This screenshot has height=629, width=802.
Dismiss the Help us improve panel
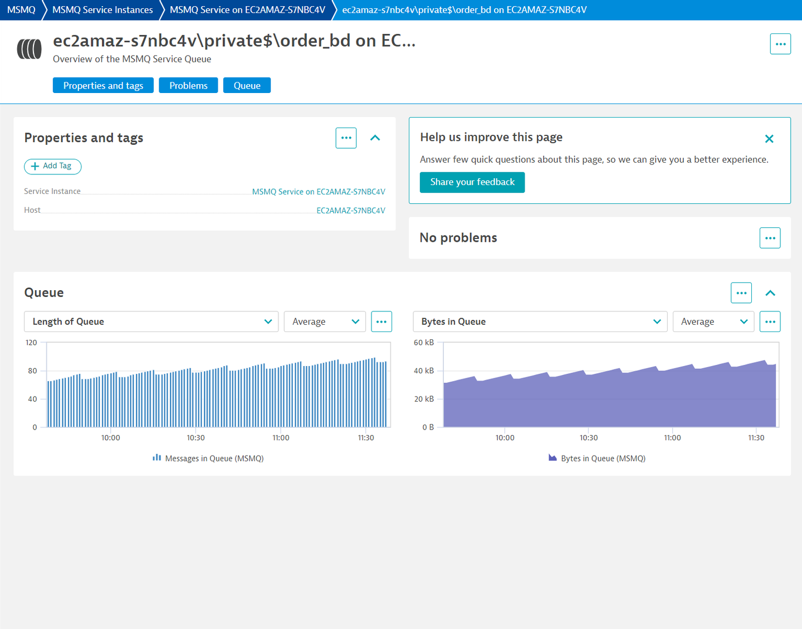pyautogui.click(x=769, y=139)
